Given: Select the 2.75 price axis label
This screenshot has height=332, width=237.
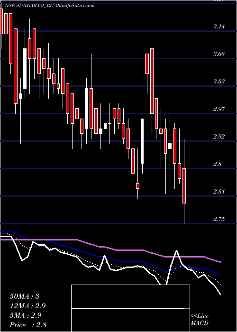Looking at the screenshot, I should click(x=219, y=219).
